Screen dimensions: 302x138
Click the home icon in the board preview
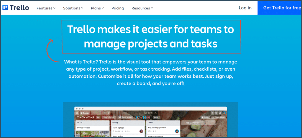point(77,113)
